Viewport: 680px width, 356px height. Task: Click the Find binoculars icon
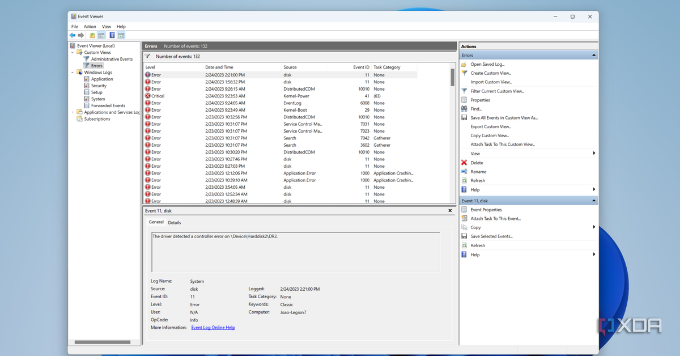pos(464,109)
